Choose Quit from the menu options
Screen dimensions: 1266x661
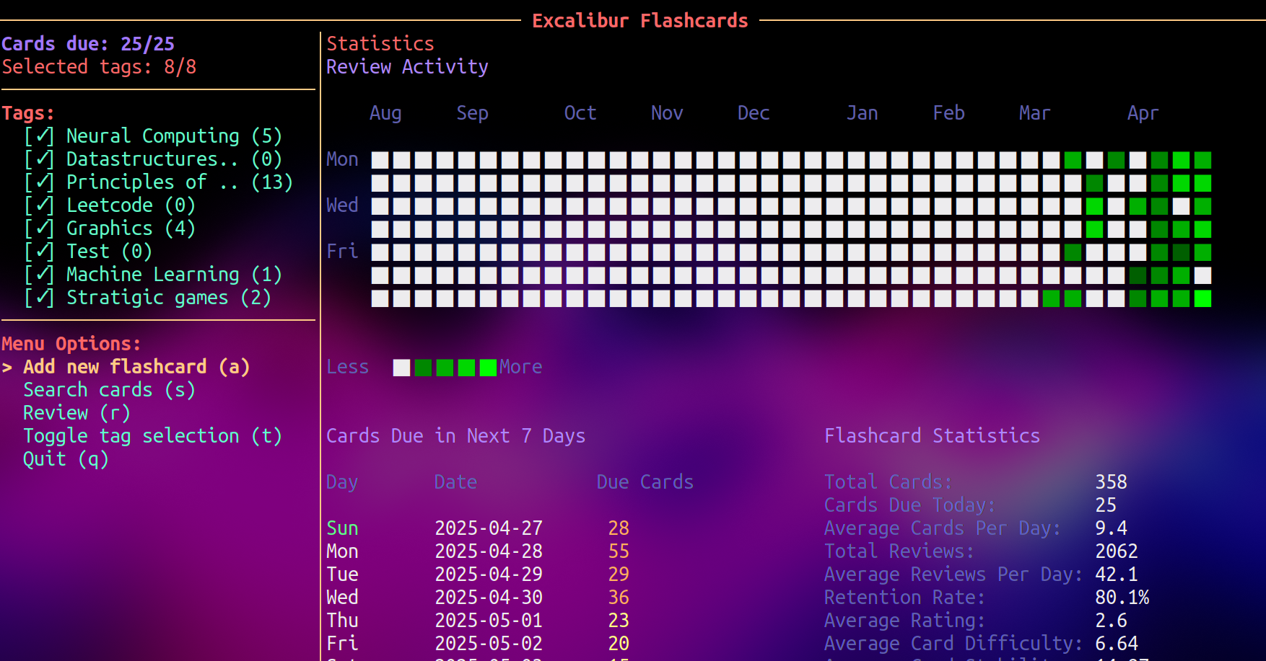coord(66,459)
